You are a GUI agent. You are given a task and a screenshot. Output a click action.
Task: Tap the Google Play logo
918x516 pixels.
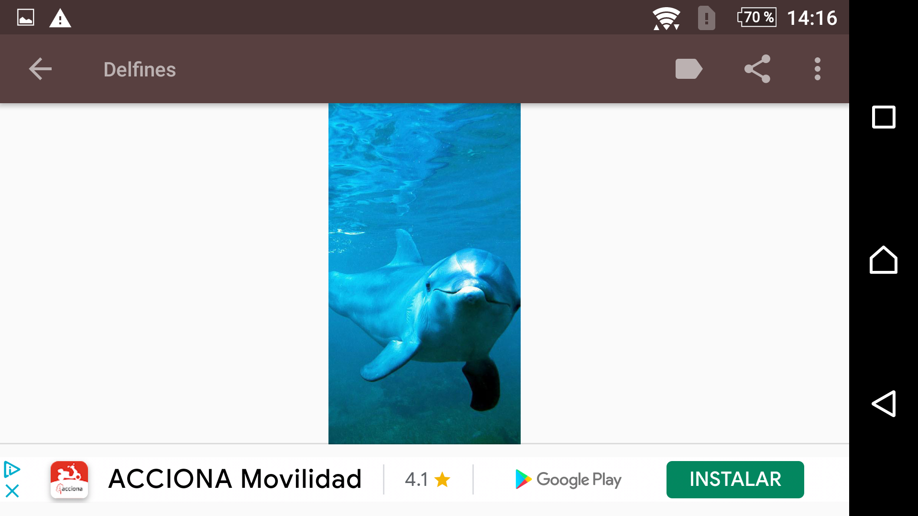pos(568,479)
